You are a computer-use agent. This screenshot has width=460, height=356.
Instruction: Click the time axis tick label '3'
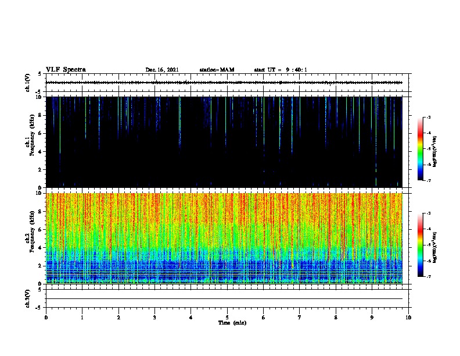click(154, 317)
